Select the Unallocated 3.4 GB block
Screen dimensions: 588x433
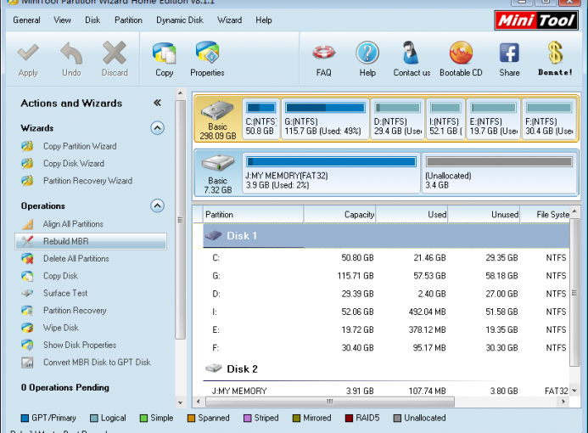[x=499, y=173]
